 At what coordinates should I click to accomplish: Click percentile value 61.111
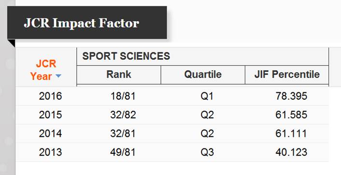pyautogui.click(x=291, y=133)
